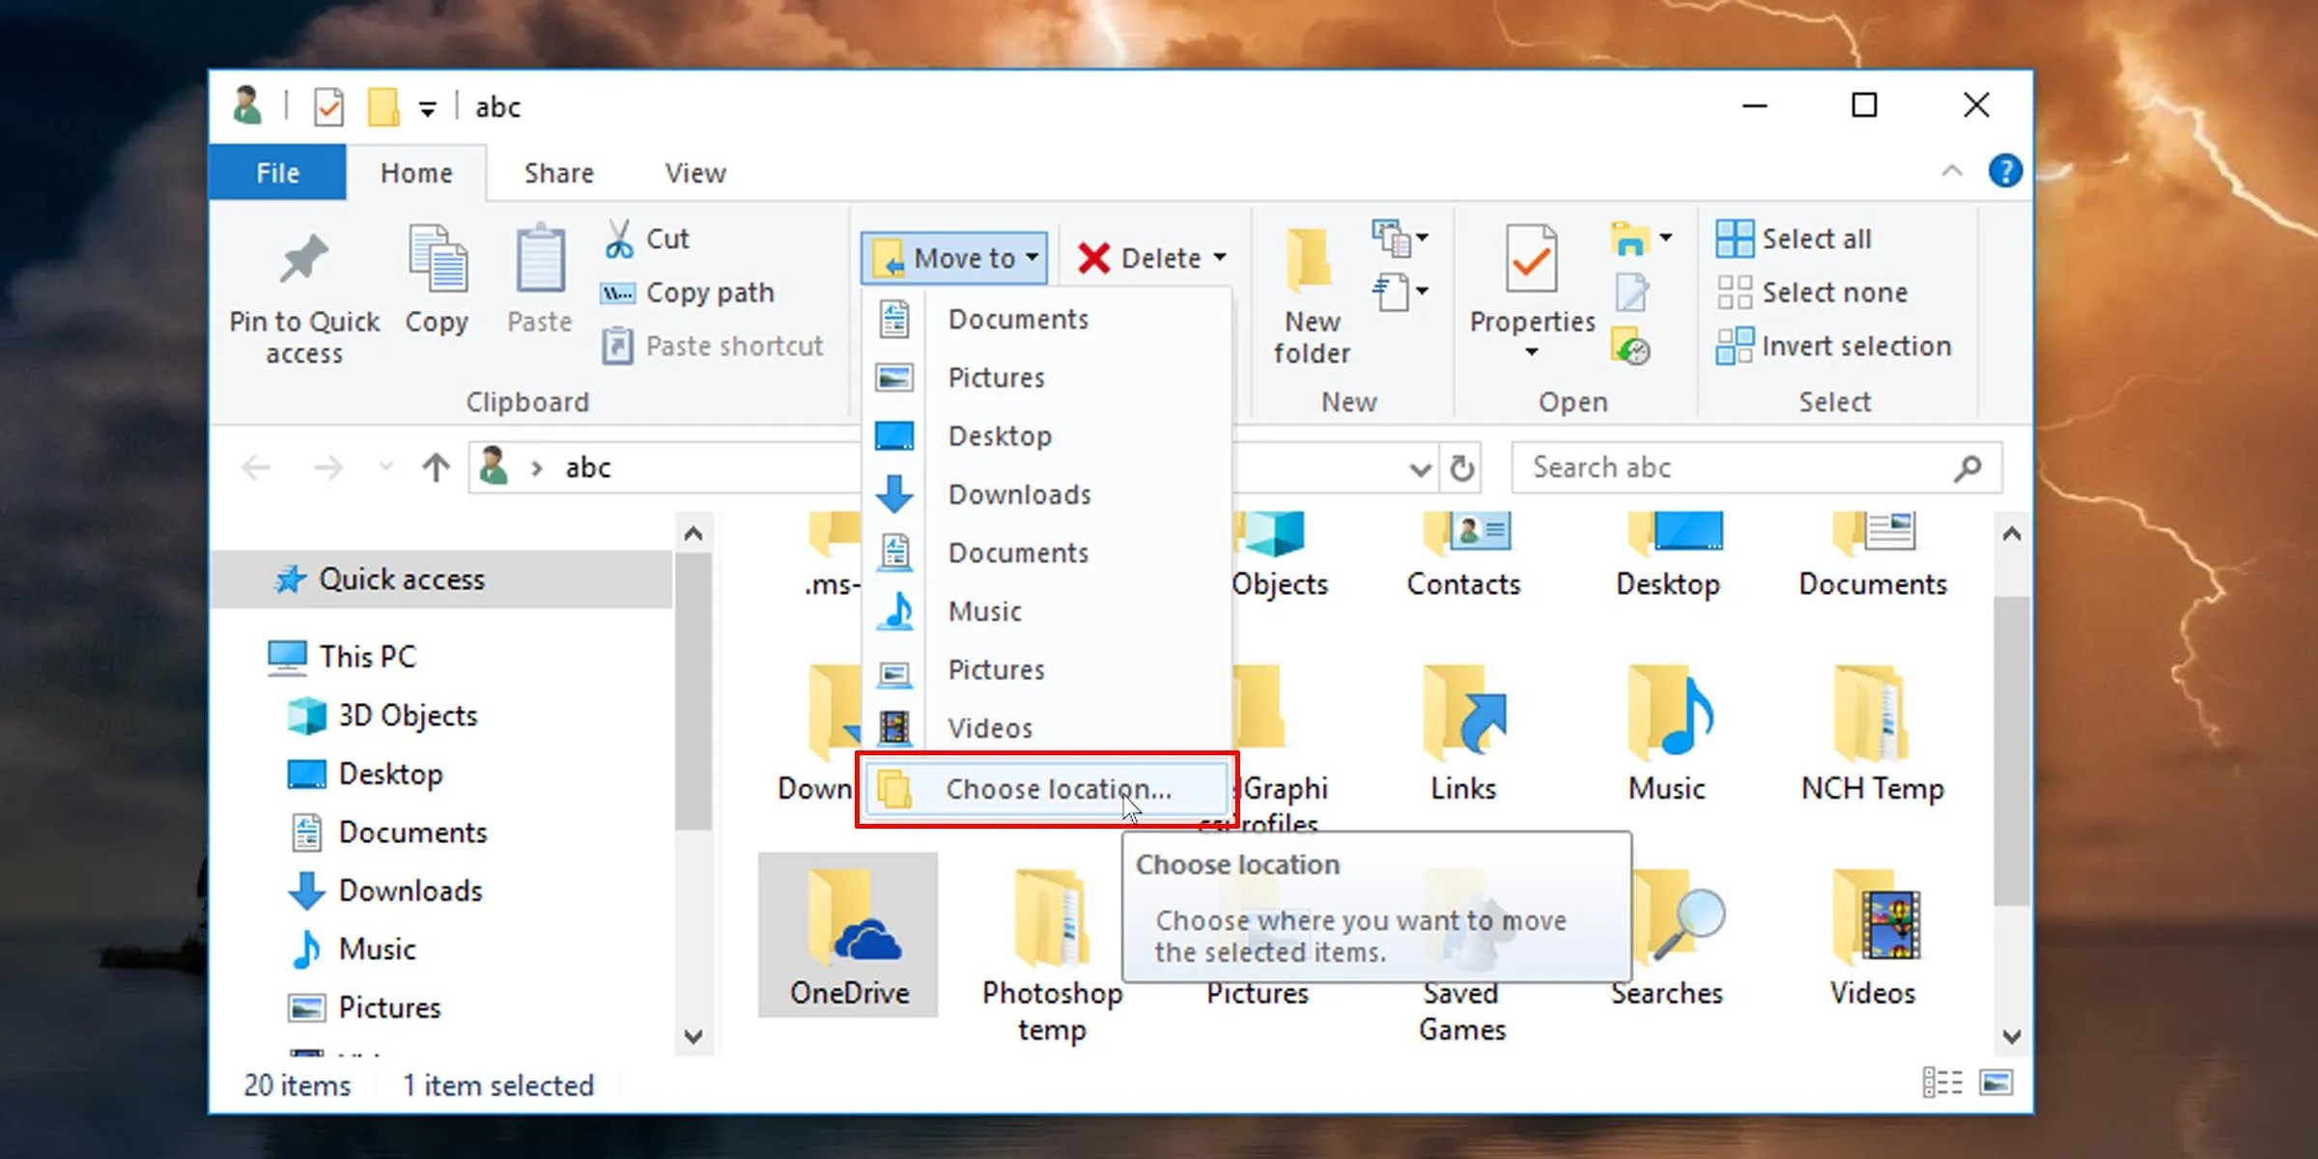Click the New folder icon
This screenshot has height=1159, width=2318.
pos(1311,259)
